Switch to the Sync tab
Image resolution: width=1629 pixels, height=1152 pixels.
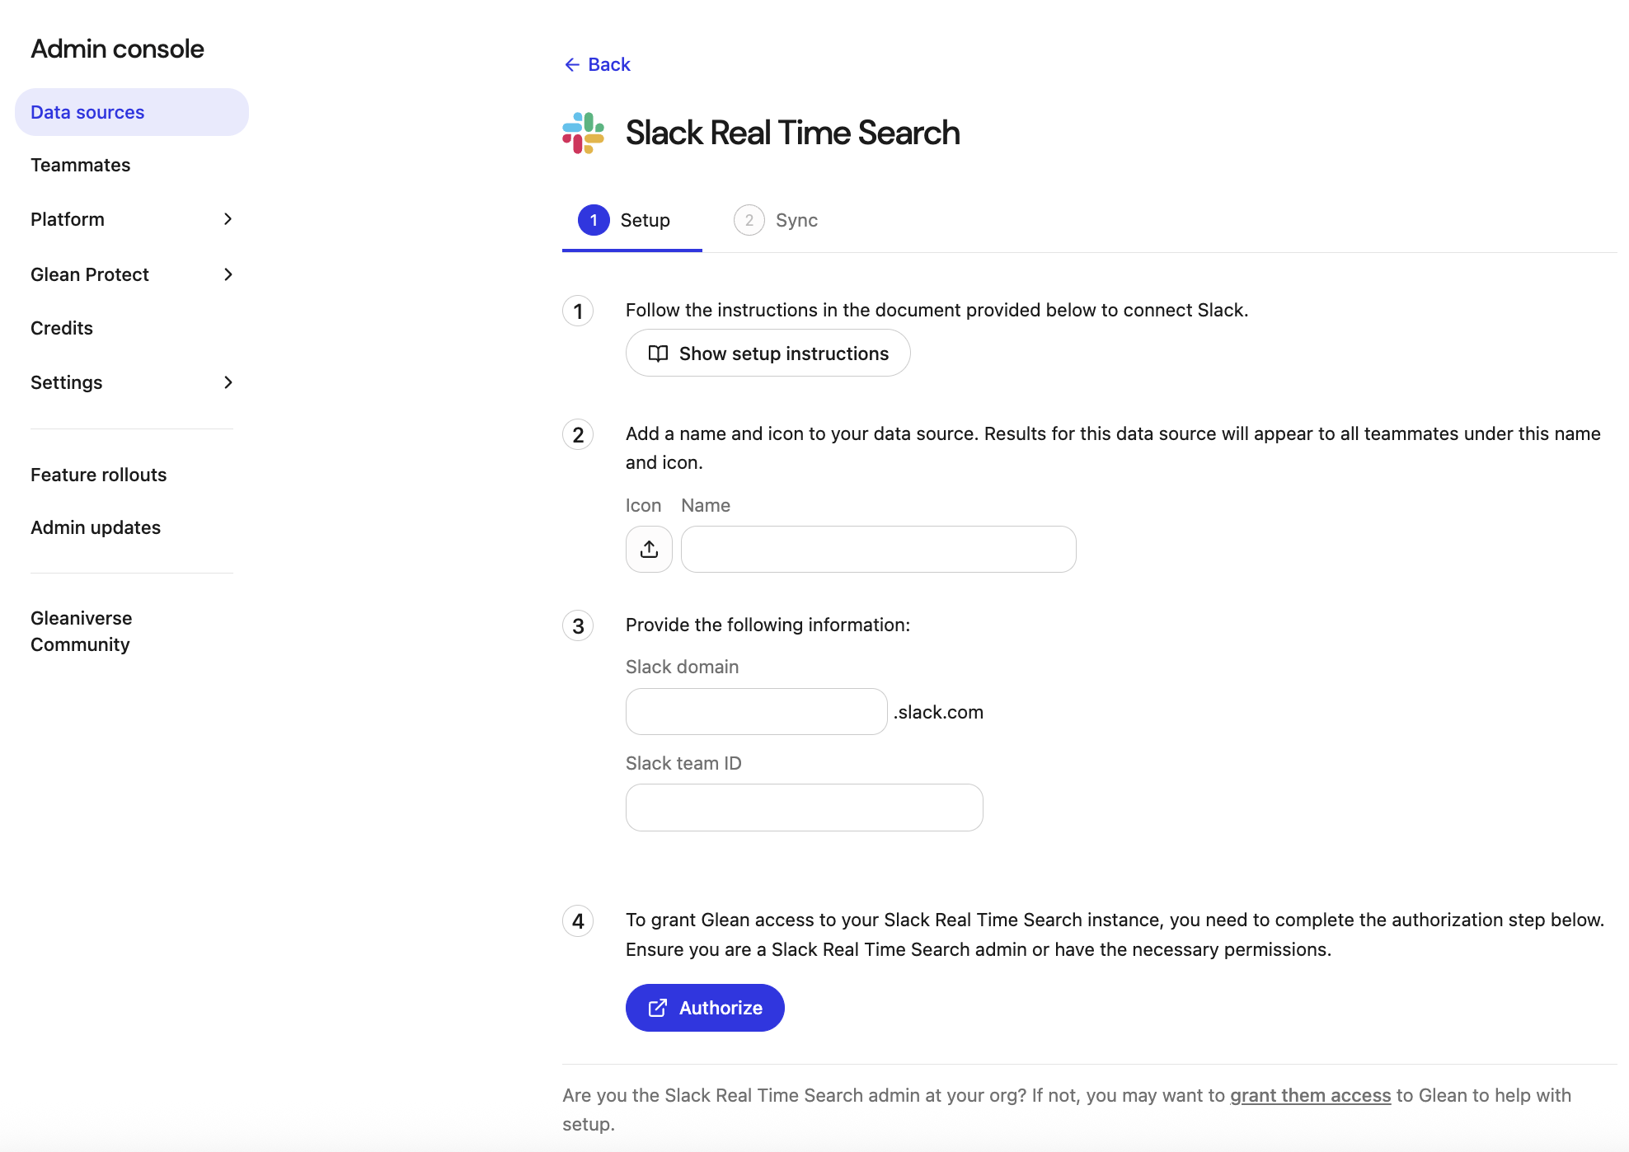point(796,220)
